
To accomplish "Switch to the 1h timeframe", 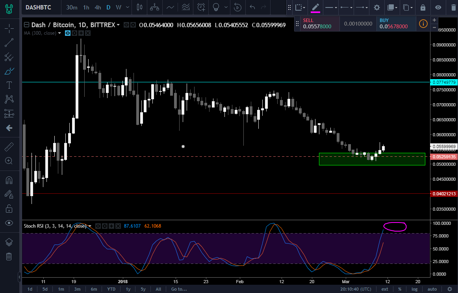I will 86,7.
